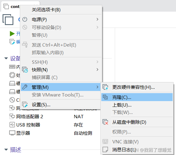Click the removable devices disc icon

(x=25, y=27)
